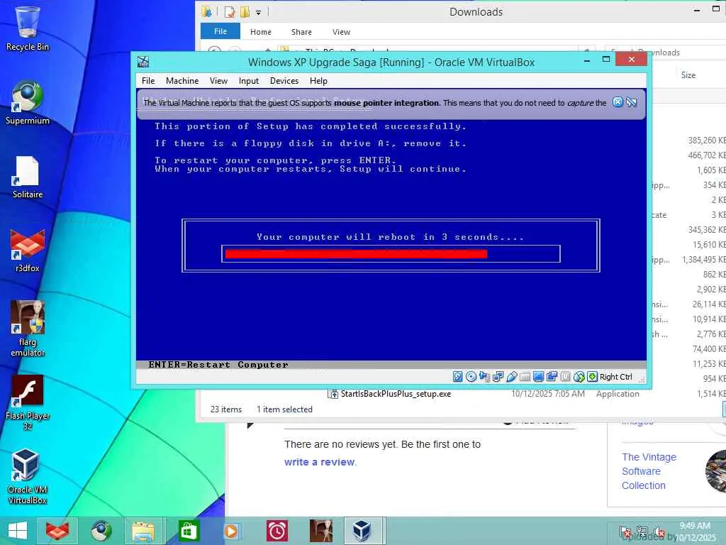Screen dimensions: 726x545
Task: Open the VirtualBox Devices menu
Action: (x=284, y=81)
